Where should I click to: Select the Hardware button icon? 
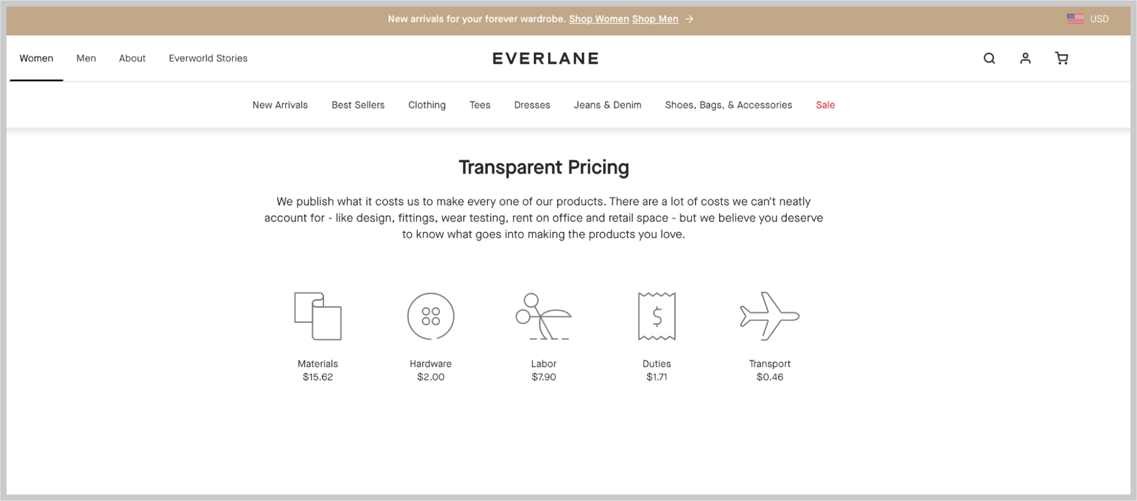click(430, 317)
